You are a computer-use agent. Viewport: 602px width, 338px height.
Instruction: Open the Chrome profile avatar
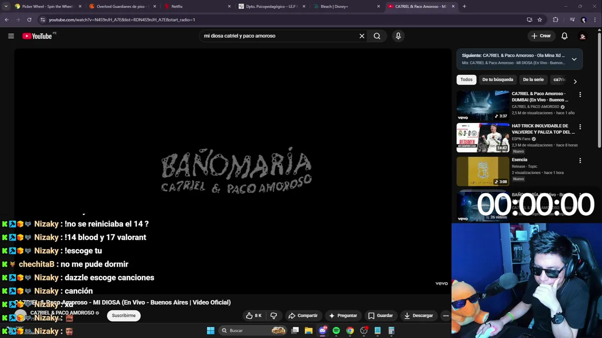(x=584, y=20)
